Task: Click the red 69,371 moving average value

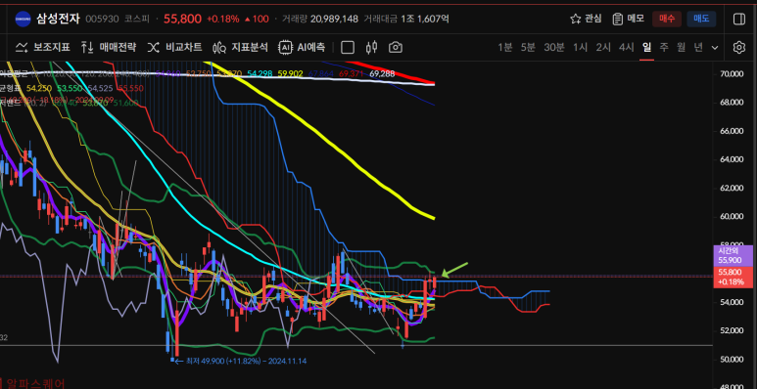Action: click(x=351, y=73)
